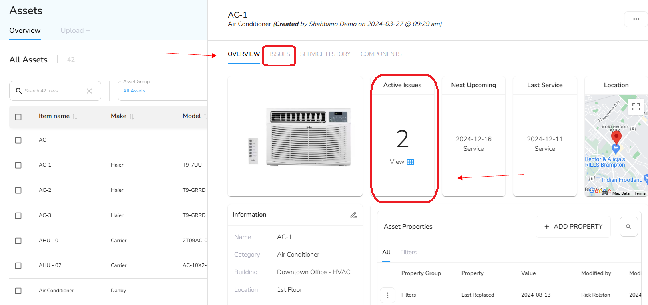Click the Carrier make in AHU - 01 row
Image resolution: width=648 pixels, height=305 pixels.
(x=118, y=241)
